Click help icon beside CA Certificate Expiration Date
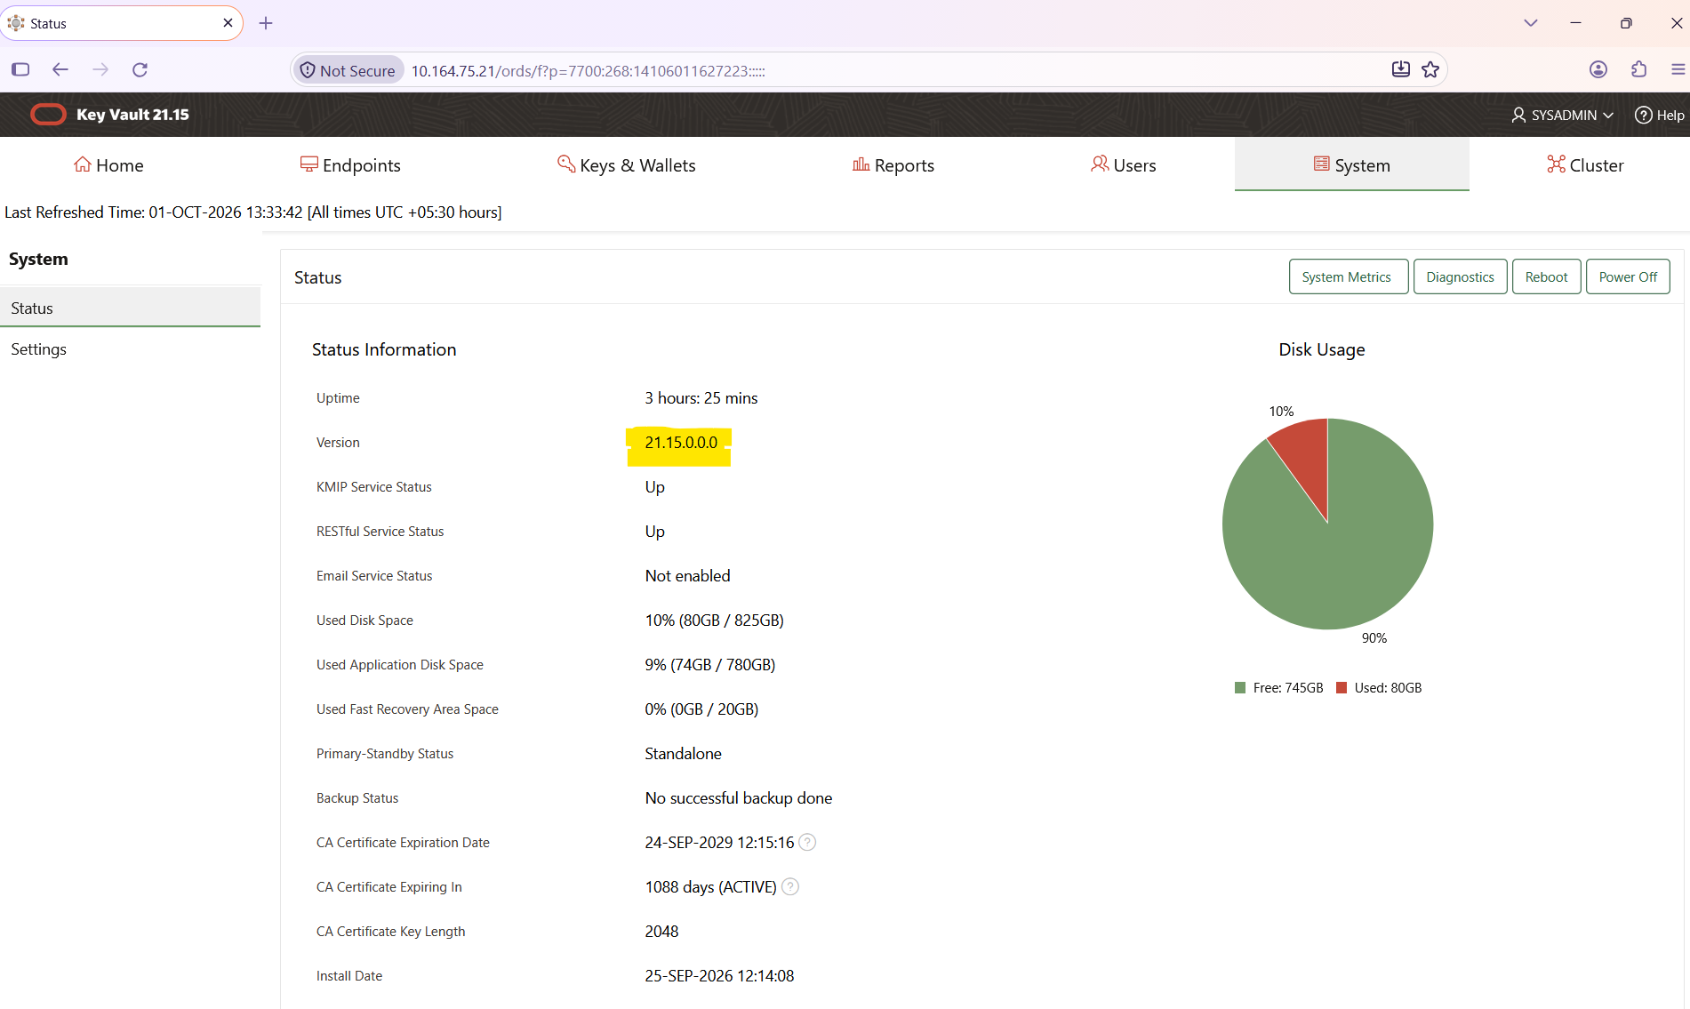Viewport: 1690px width, 1009px height. coord(807,843)
